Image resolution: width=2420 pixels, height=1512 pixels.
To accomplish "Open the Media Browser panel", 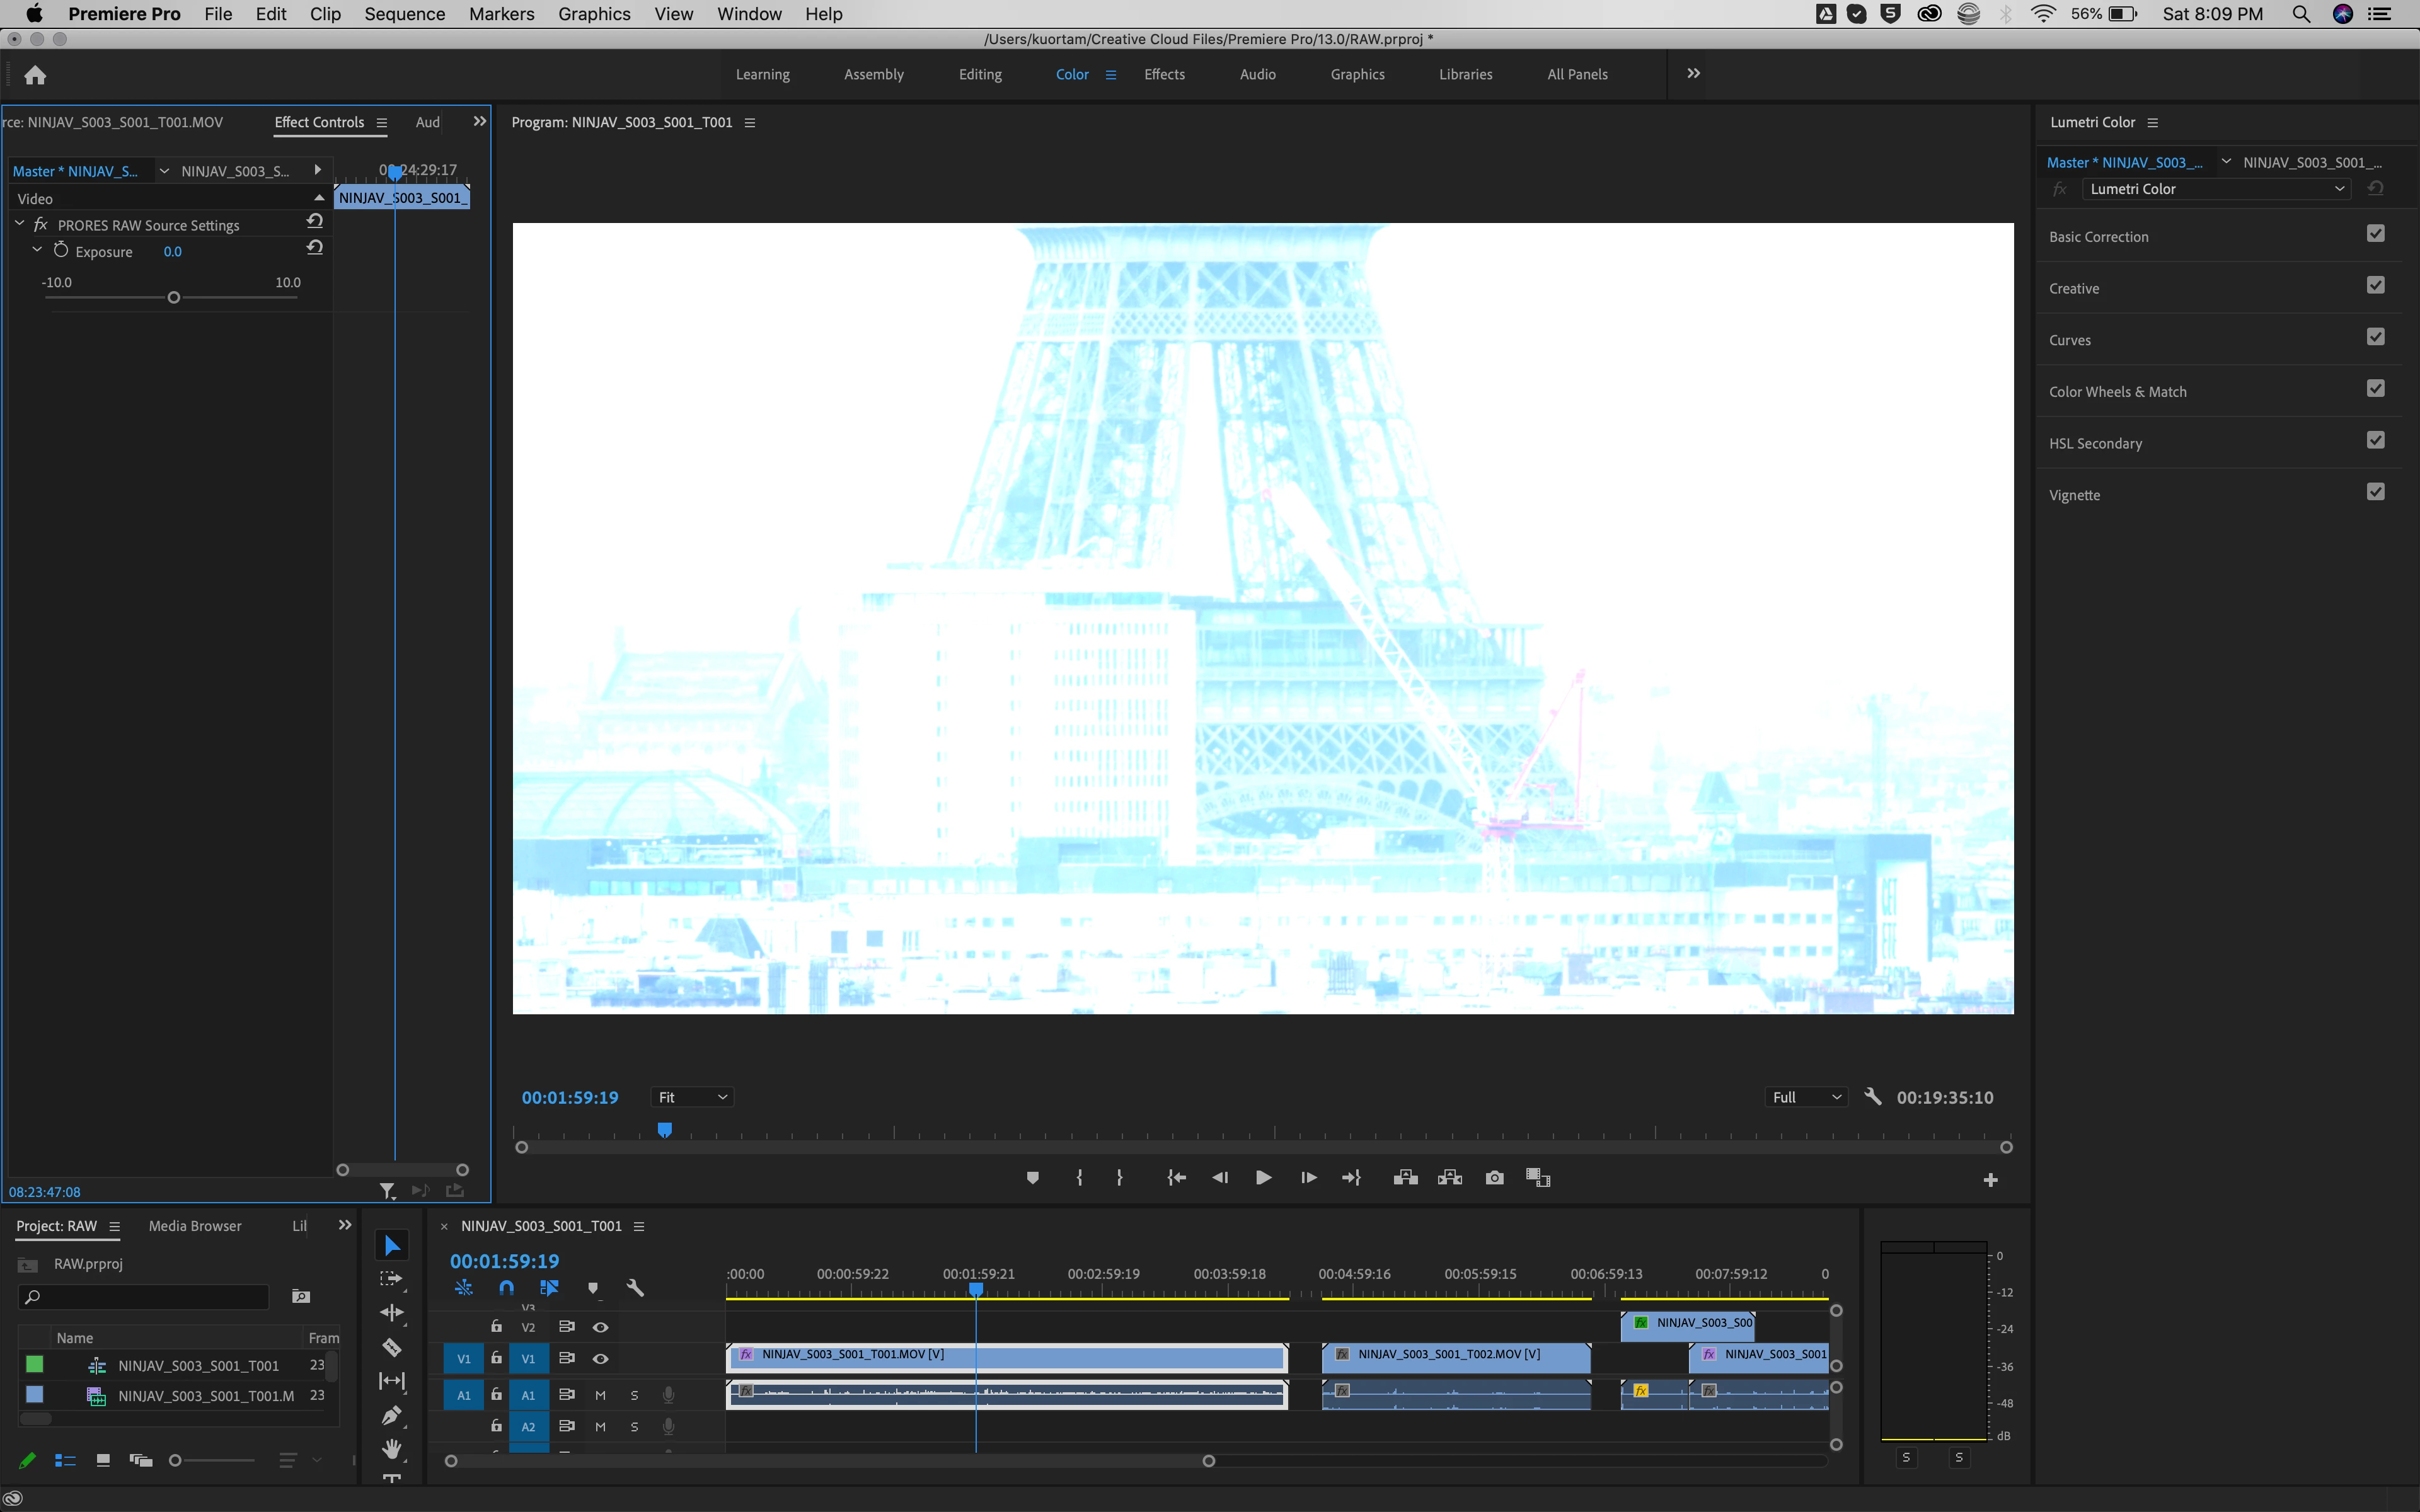I will 195,1226.
